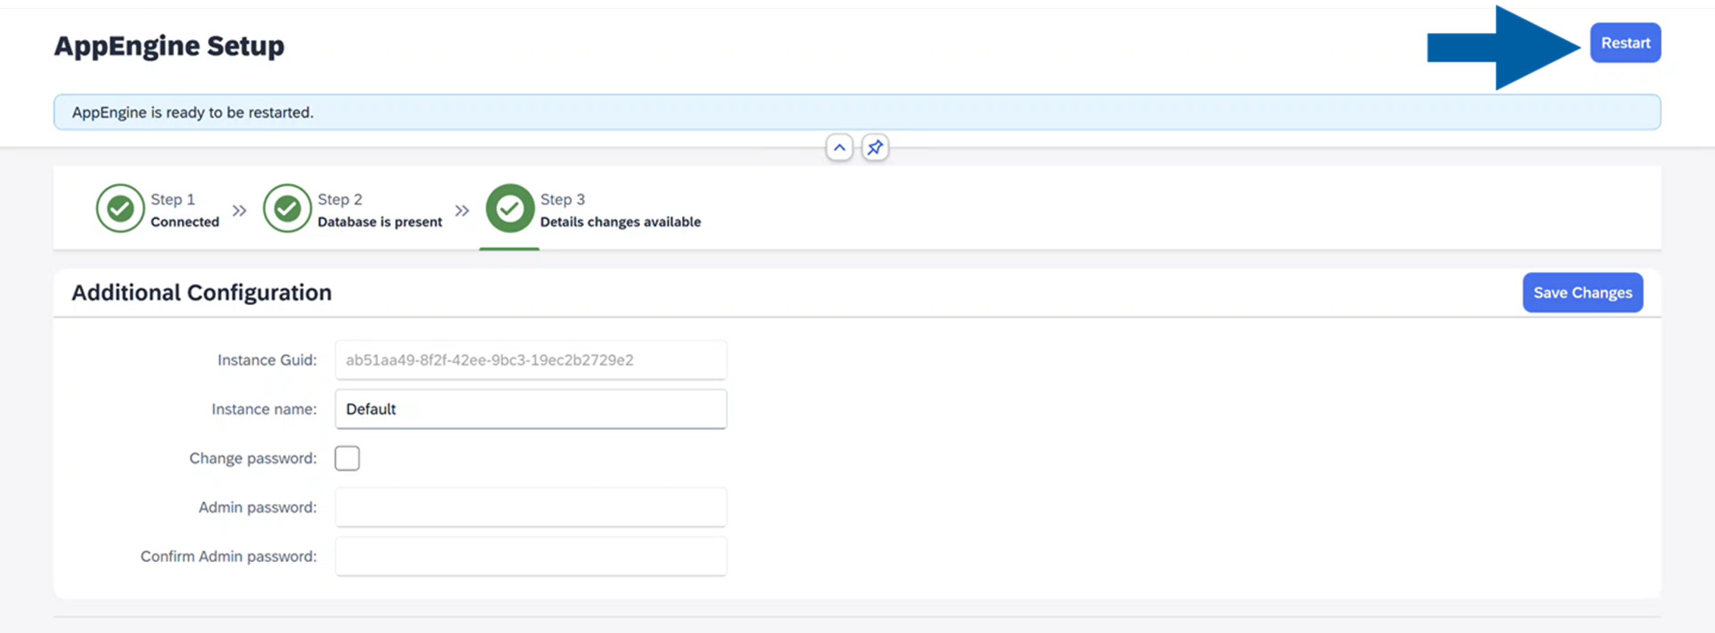Click the Restart button

(1624, 43)
